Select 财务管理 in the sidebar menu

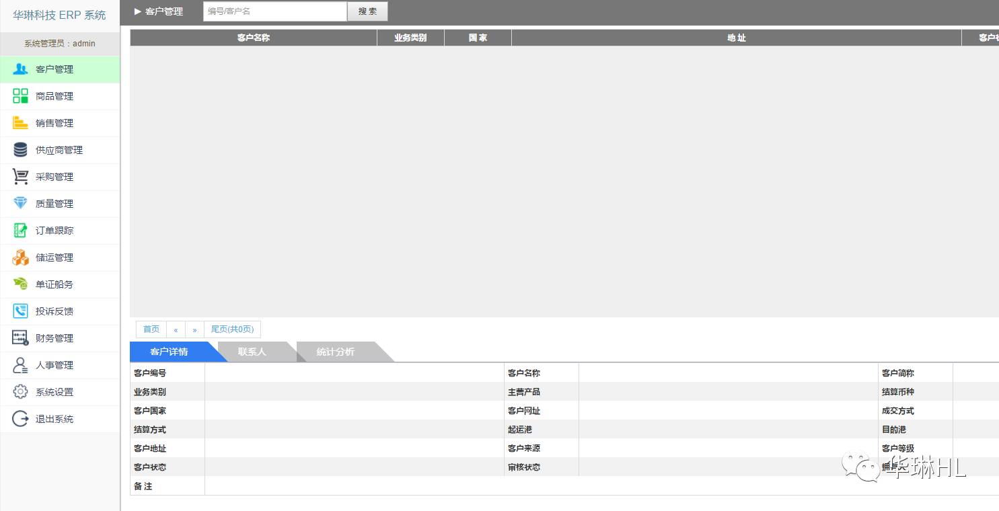tap(54, 338)
